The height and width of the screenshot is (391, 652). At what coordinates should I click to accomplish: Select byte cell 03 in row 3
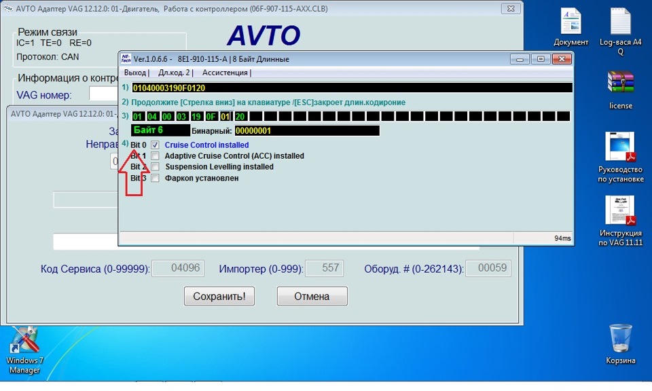coord(181,116)
